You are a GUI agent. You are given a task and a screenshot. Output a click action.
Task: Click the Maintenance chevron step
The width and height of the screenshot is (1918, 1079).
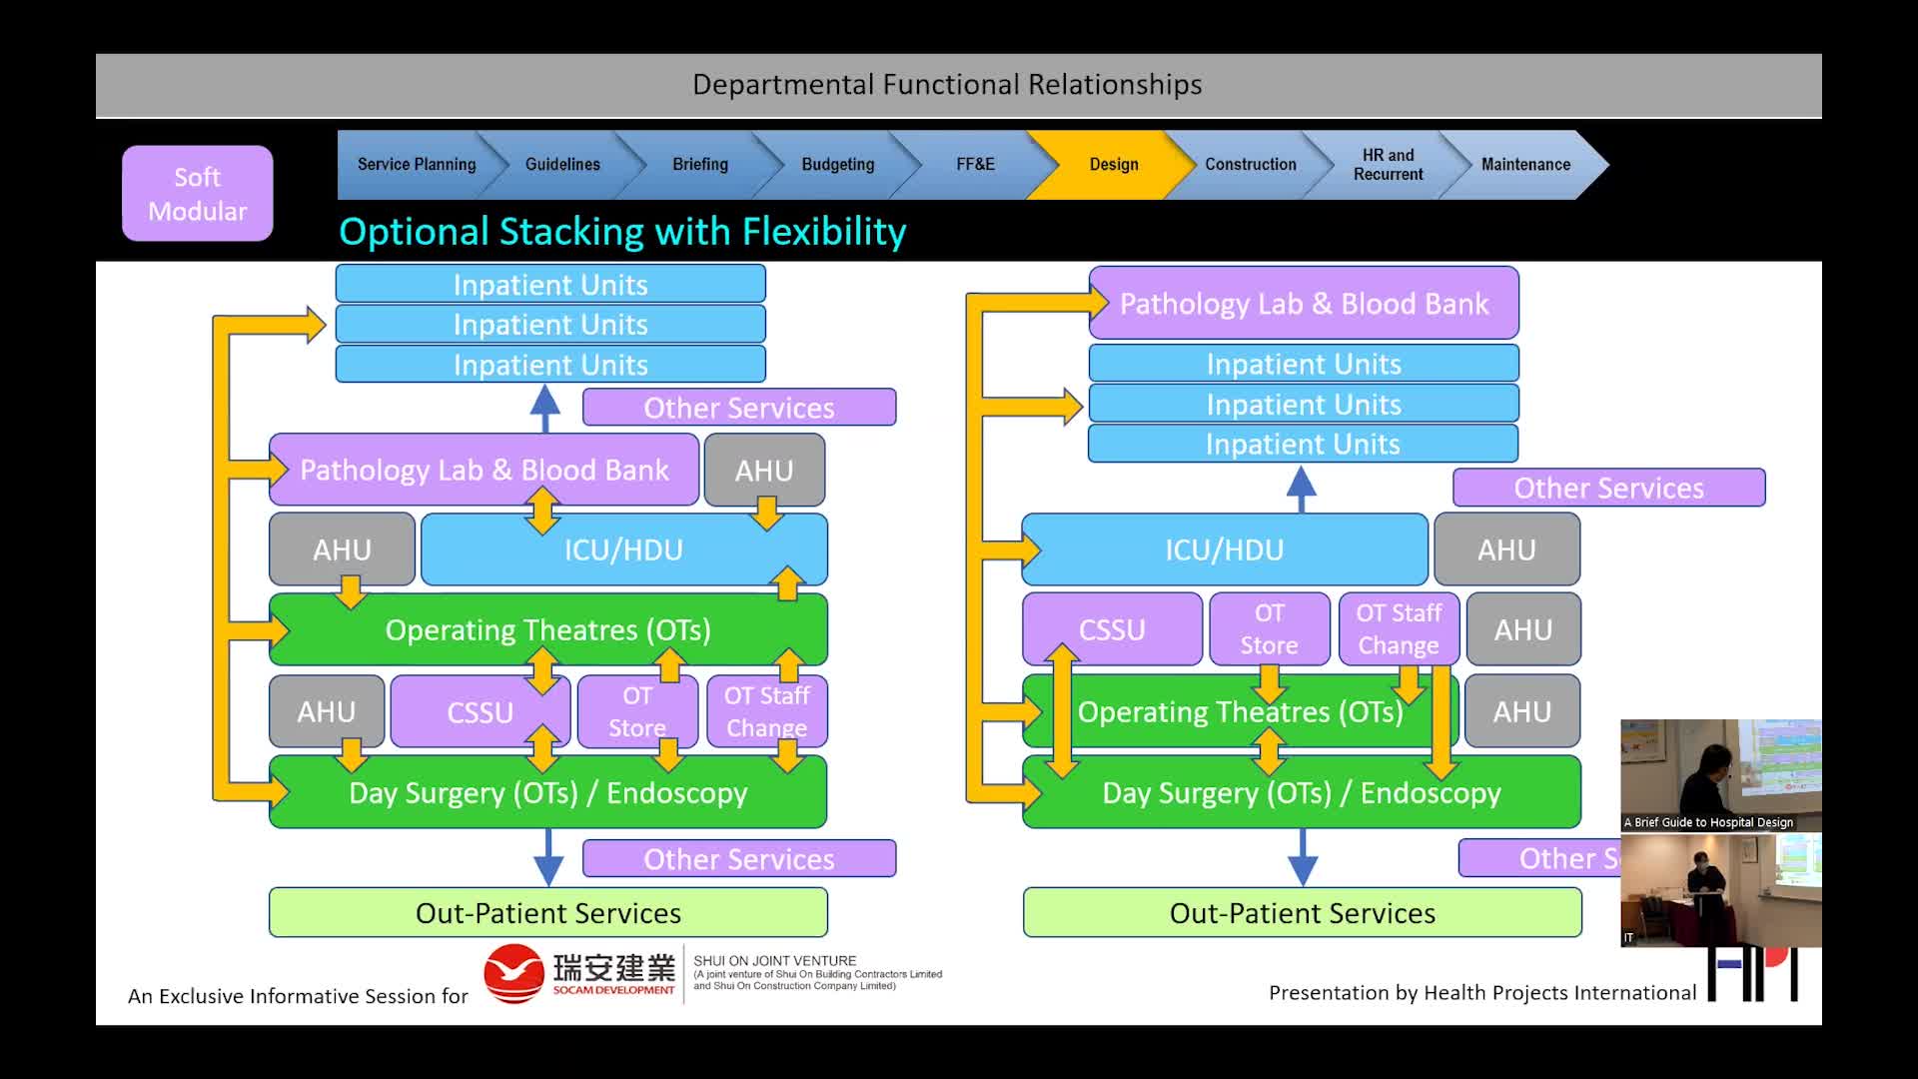(1525, 165)
